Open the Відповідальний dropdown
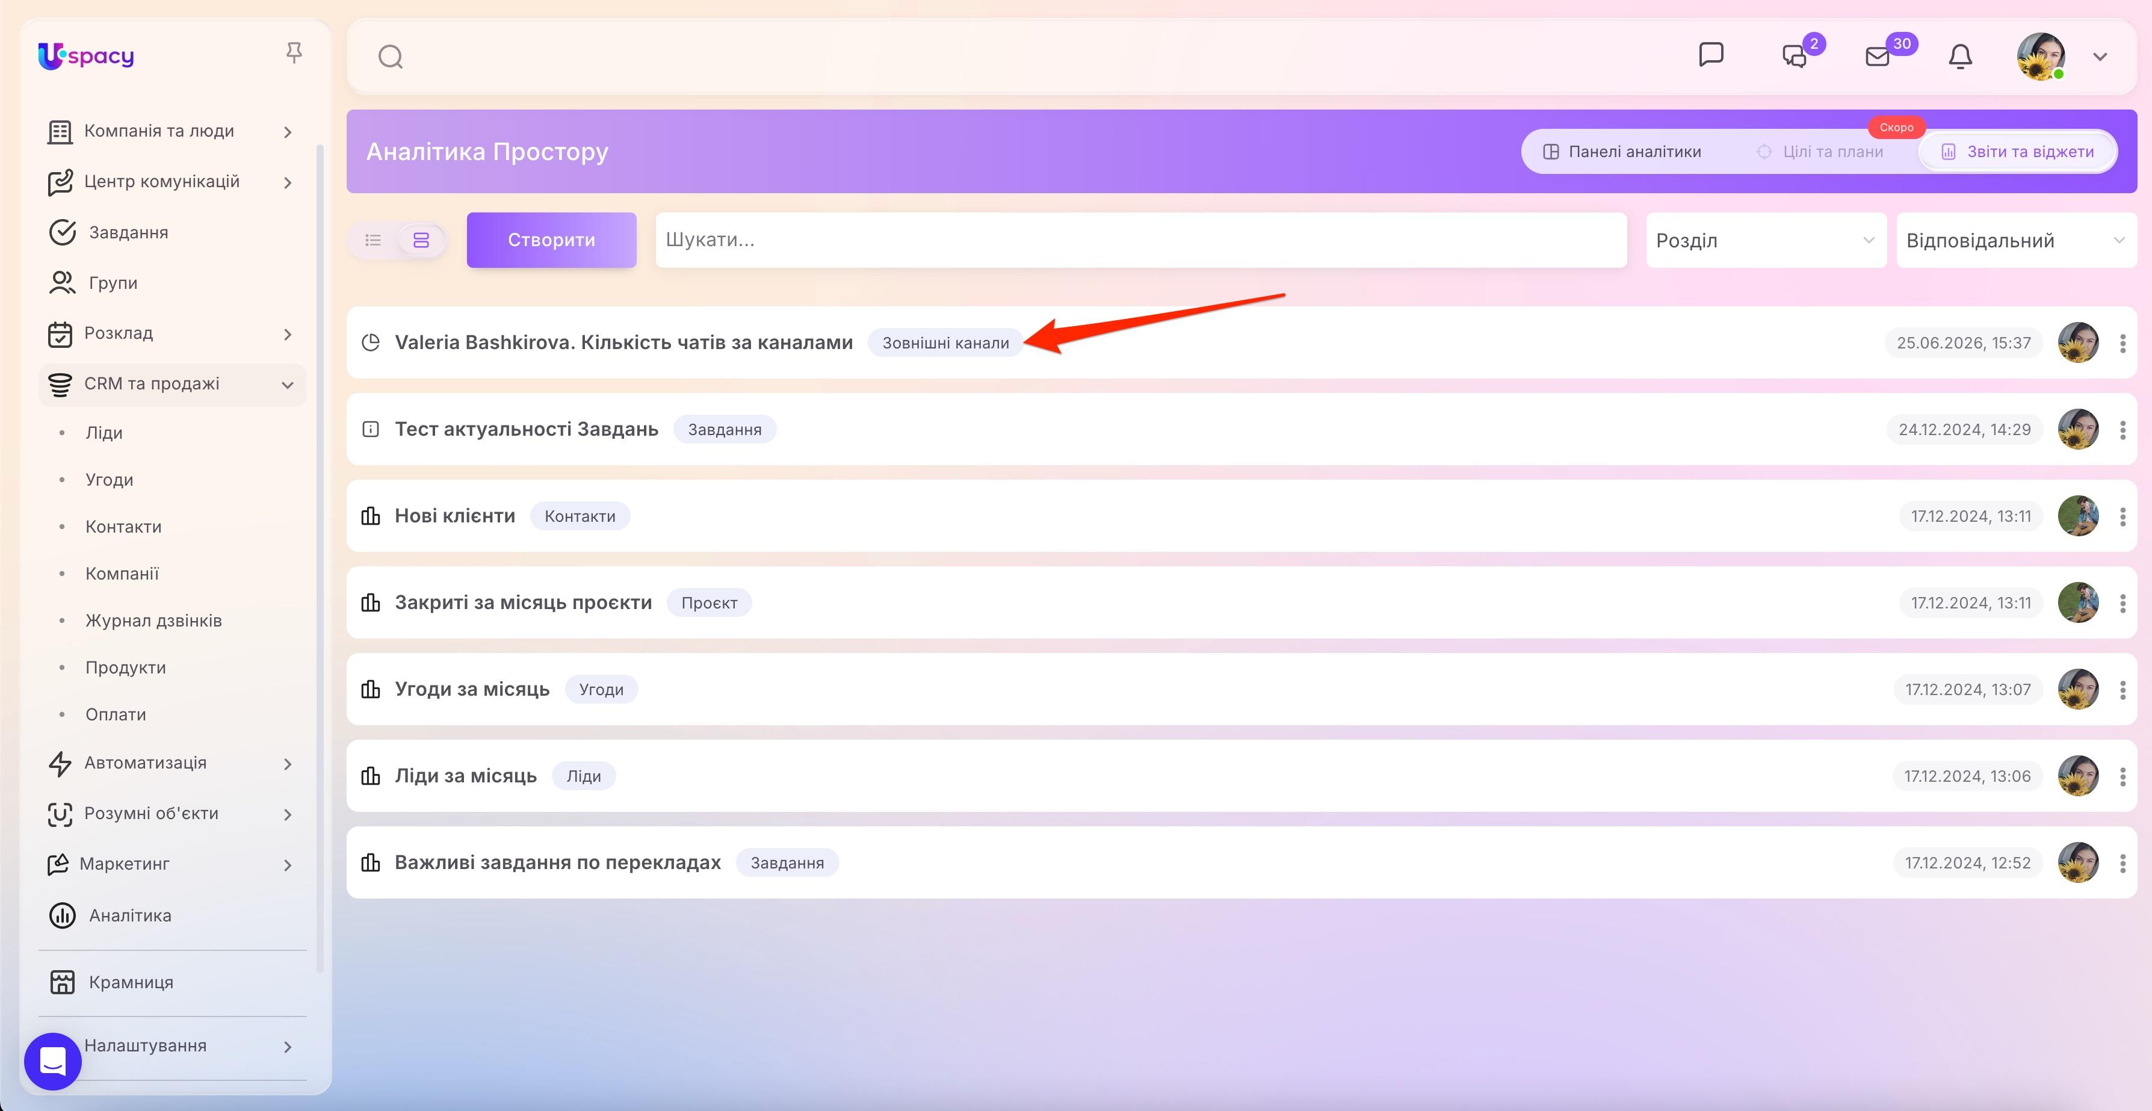2152x1111 pixels. (2017, 241)
